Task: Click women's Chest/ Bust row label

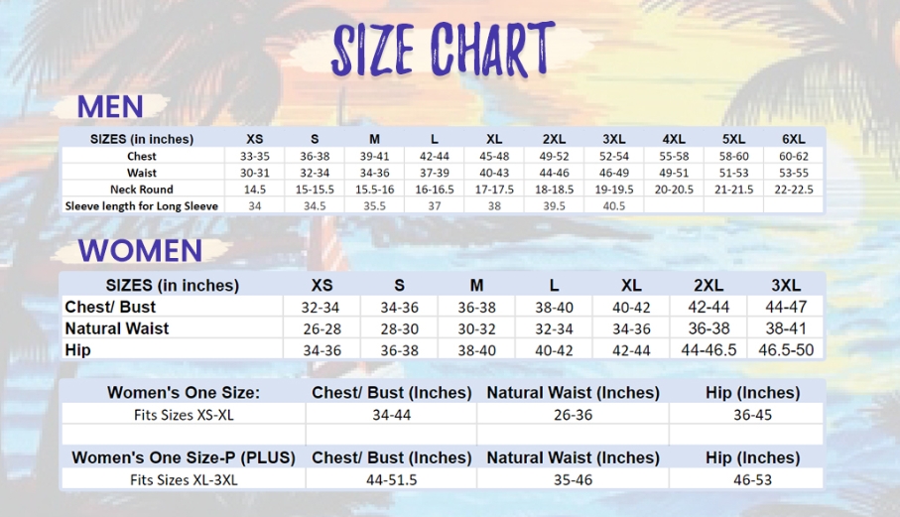Action: (x=110, y=307)
